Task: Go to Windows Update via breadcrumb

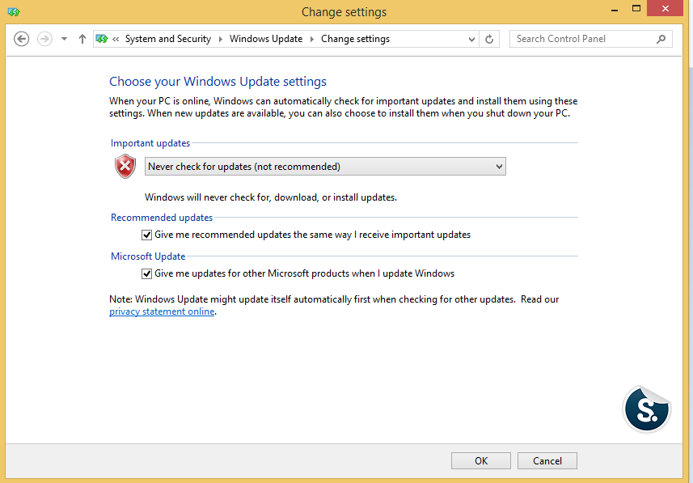Action: 266,38
